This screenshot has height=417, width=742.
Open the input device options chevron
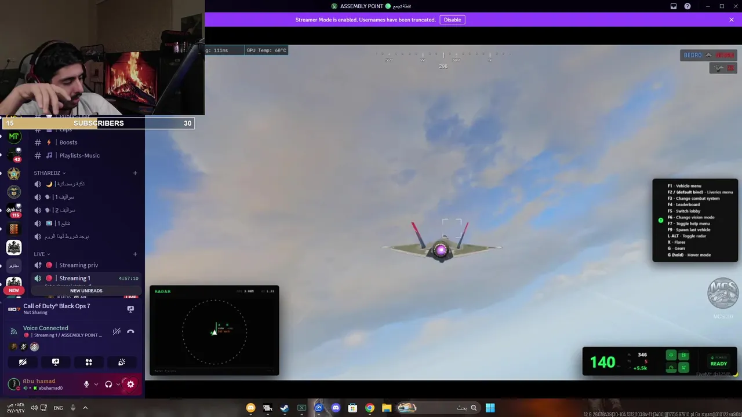(x=96, y=384)
